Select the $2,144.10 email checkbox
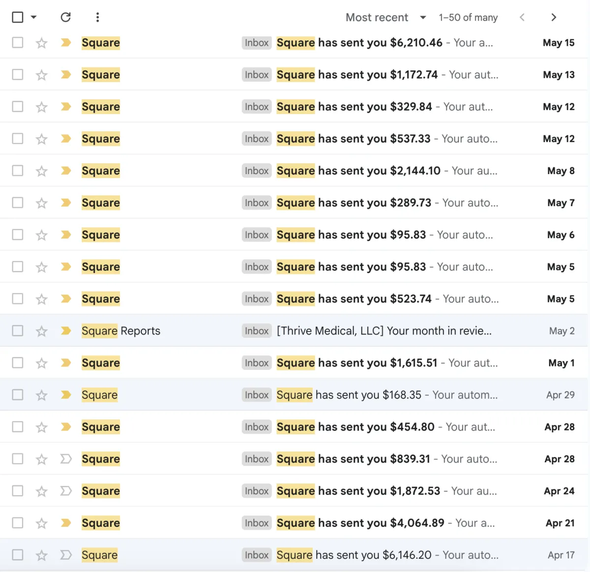The width and height of the screenshot is (590, 572). coord(18,171)
